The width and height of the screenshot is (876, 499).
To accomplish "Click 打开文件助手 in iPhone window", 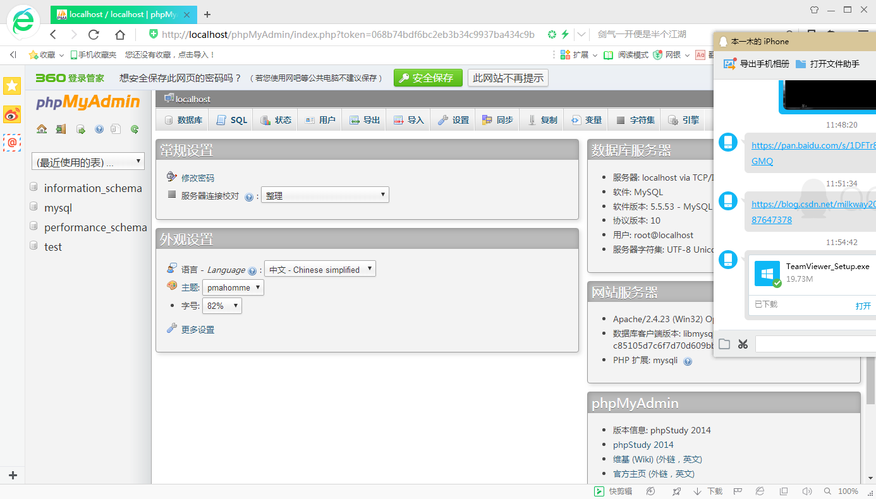I will coord(827,64).
